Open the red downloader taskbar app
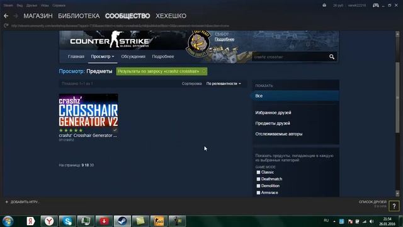 click(x=104, y=221)
